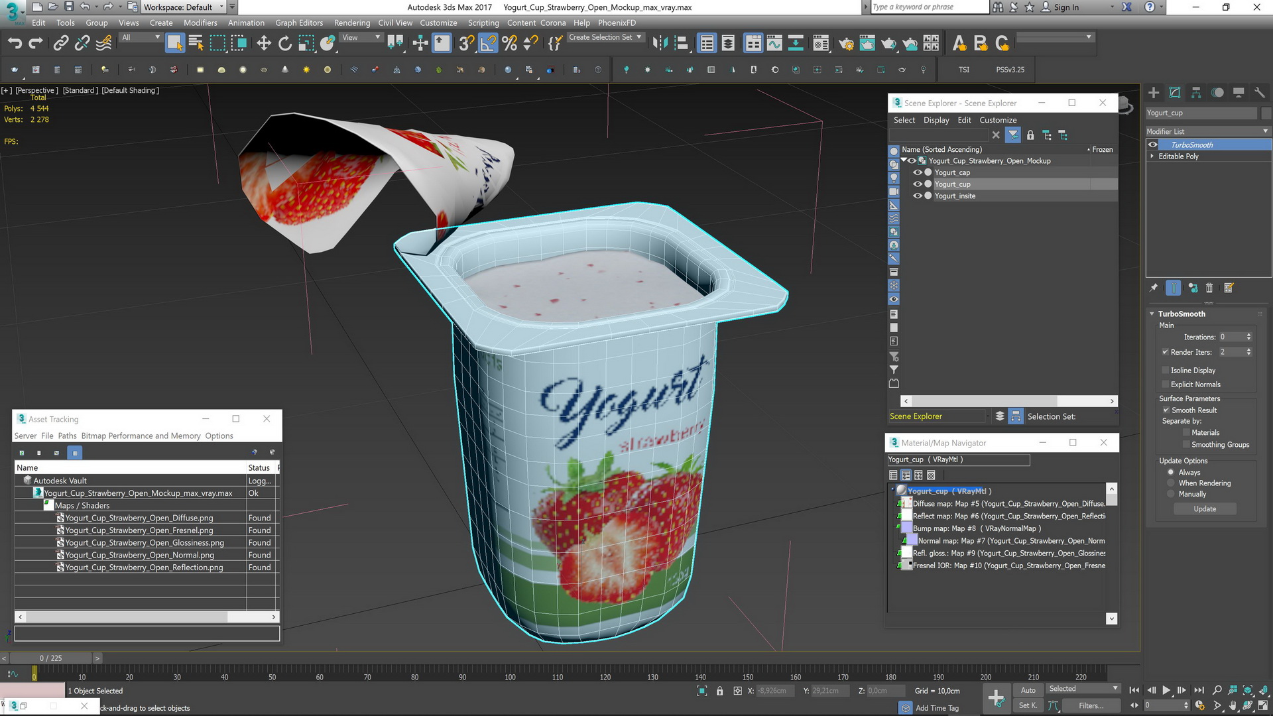Collapse Yogurt_Cup_Strawberry_Open_Mockup tree node
The width and height of the screenshot is (1273, 716).
pyautogui.click(x=904, y=160)
